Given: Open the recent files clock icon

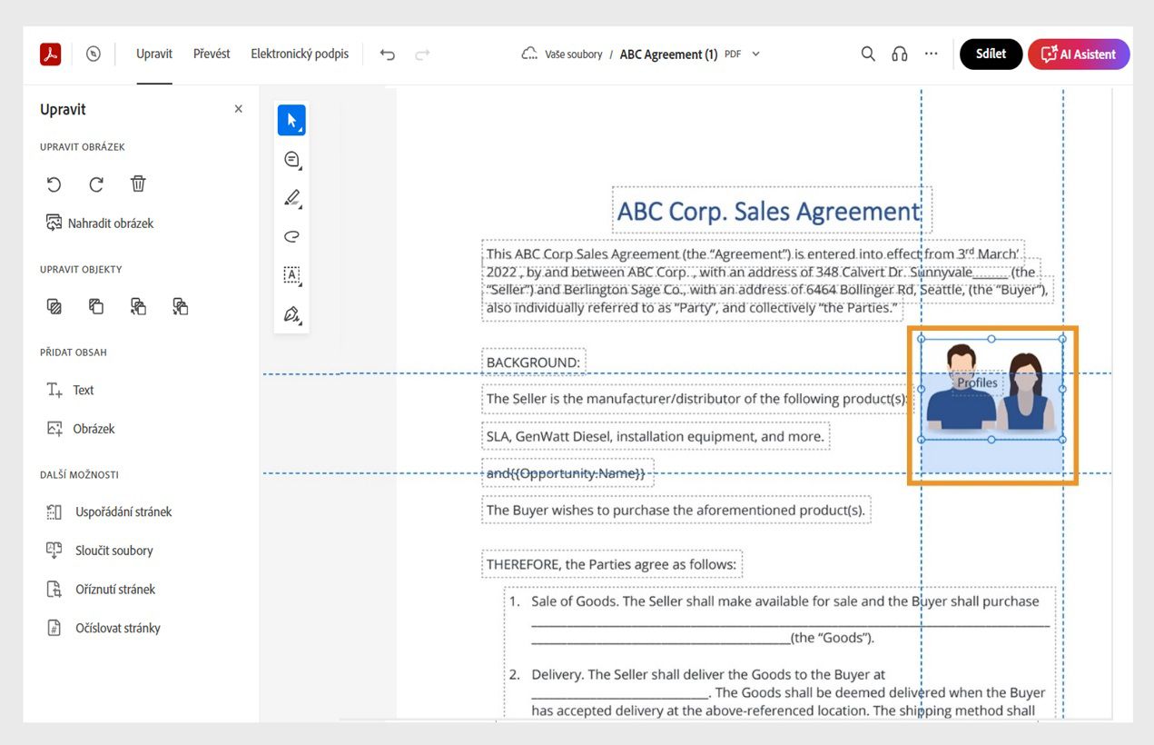Looking at the screenshot, I should point(94,55).
